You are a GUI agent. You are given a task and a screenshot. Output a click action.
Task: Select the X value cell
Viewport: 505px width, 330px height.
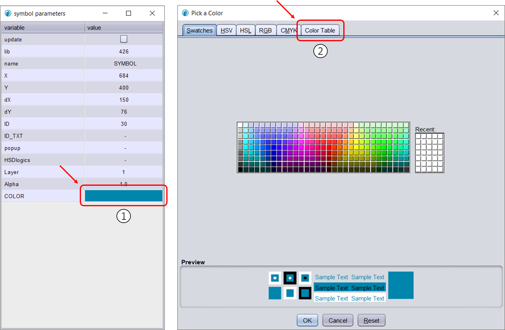(123, 75)
